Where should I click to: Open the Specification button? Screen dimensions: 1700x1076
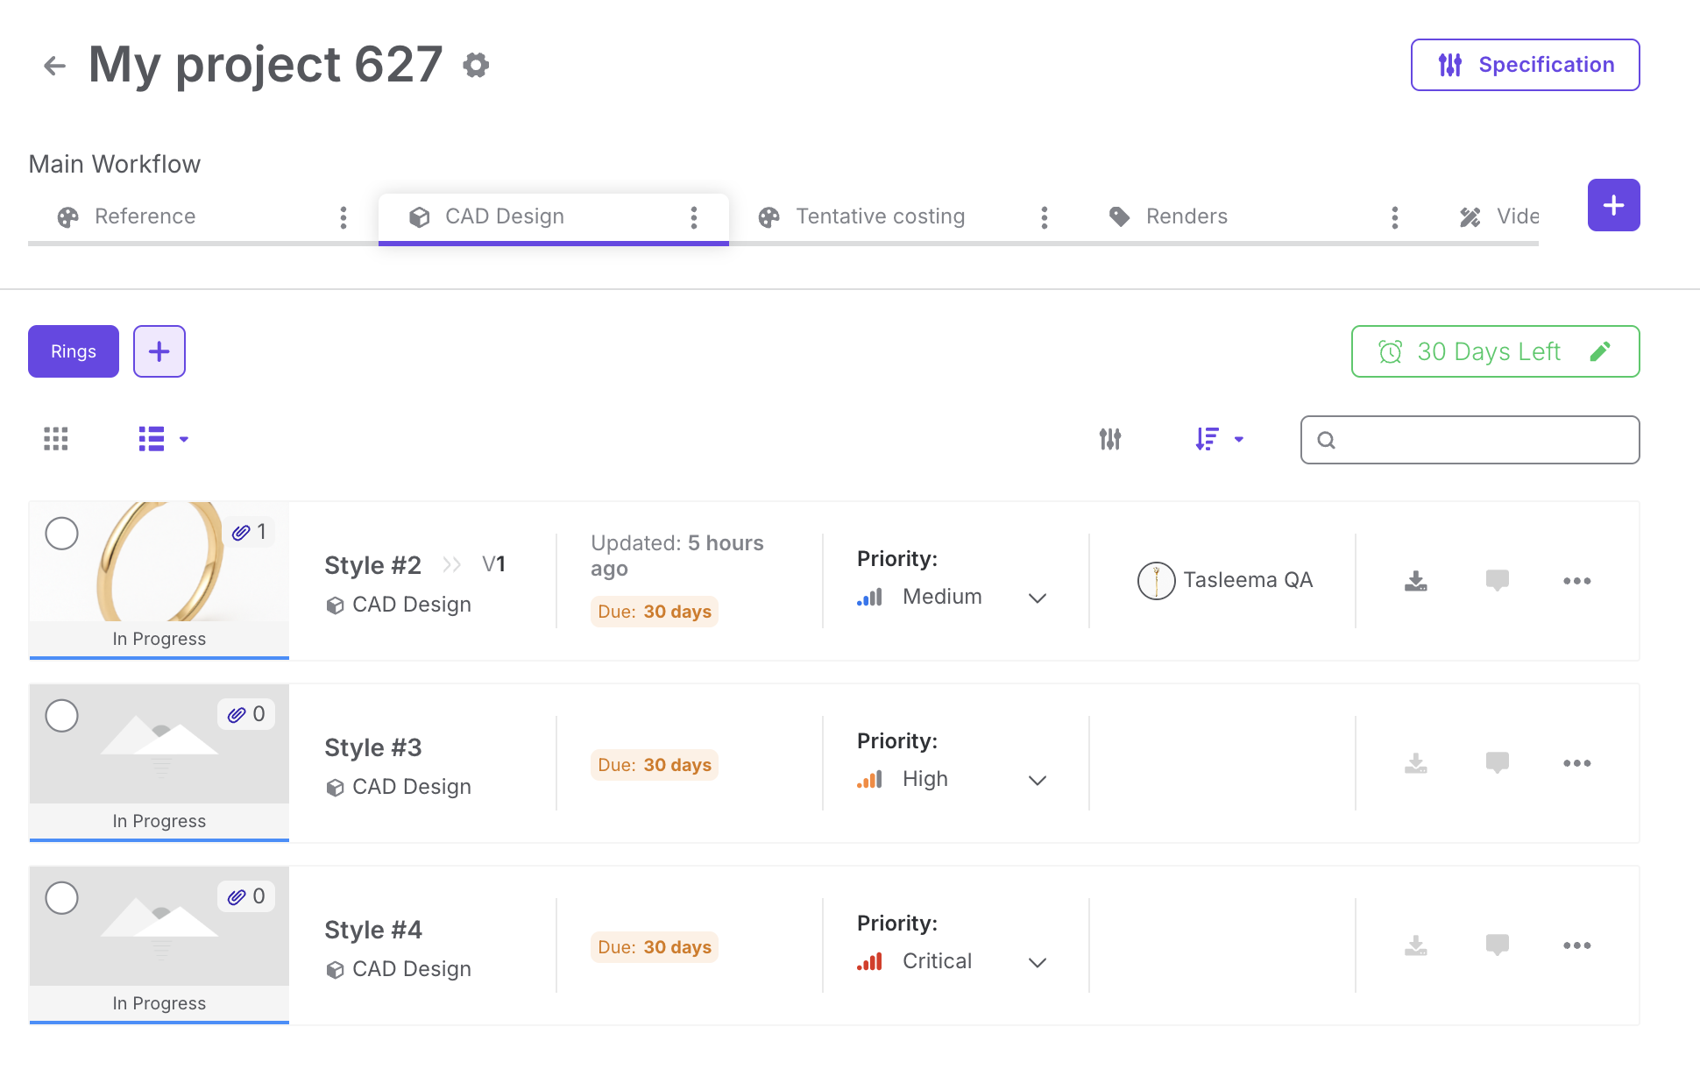[x=1525, y=65]
